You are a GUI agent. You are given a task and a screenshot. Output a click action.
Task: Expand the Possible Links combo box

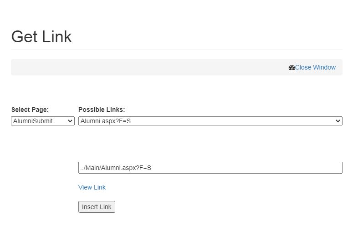click(x=210, y=121)
